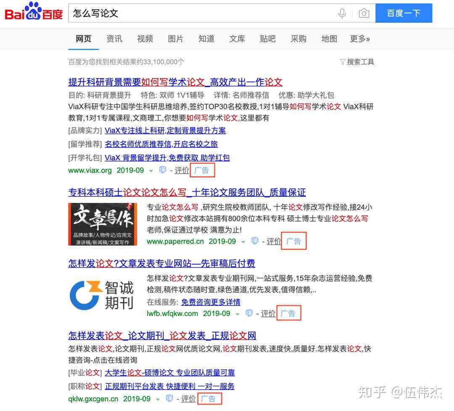Screen dimensions: 454x411
Task: Open the 视频 tab
Action: [x=145, y=39]
